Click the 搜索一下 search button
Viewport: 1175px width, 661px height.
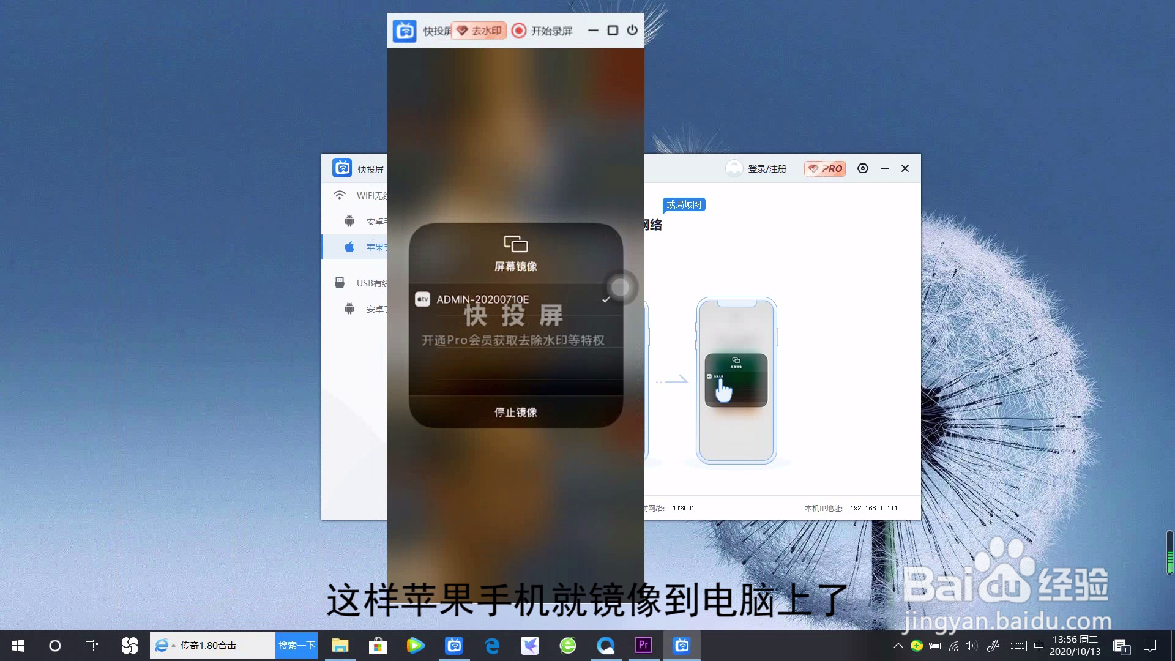click(296, 645)
